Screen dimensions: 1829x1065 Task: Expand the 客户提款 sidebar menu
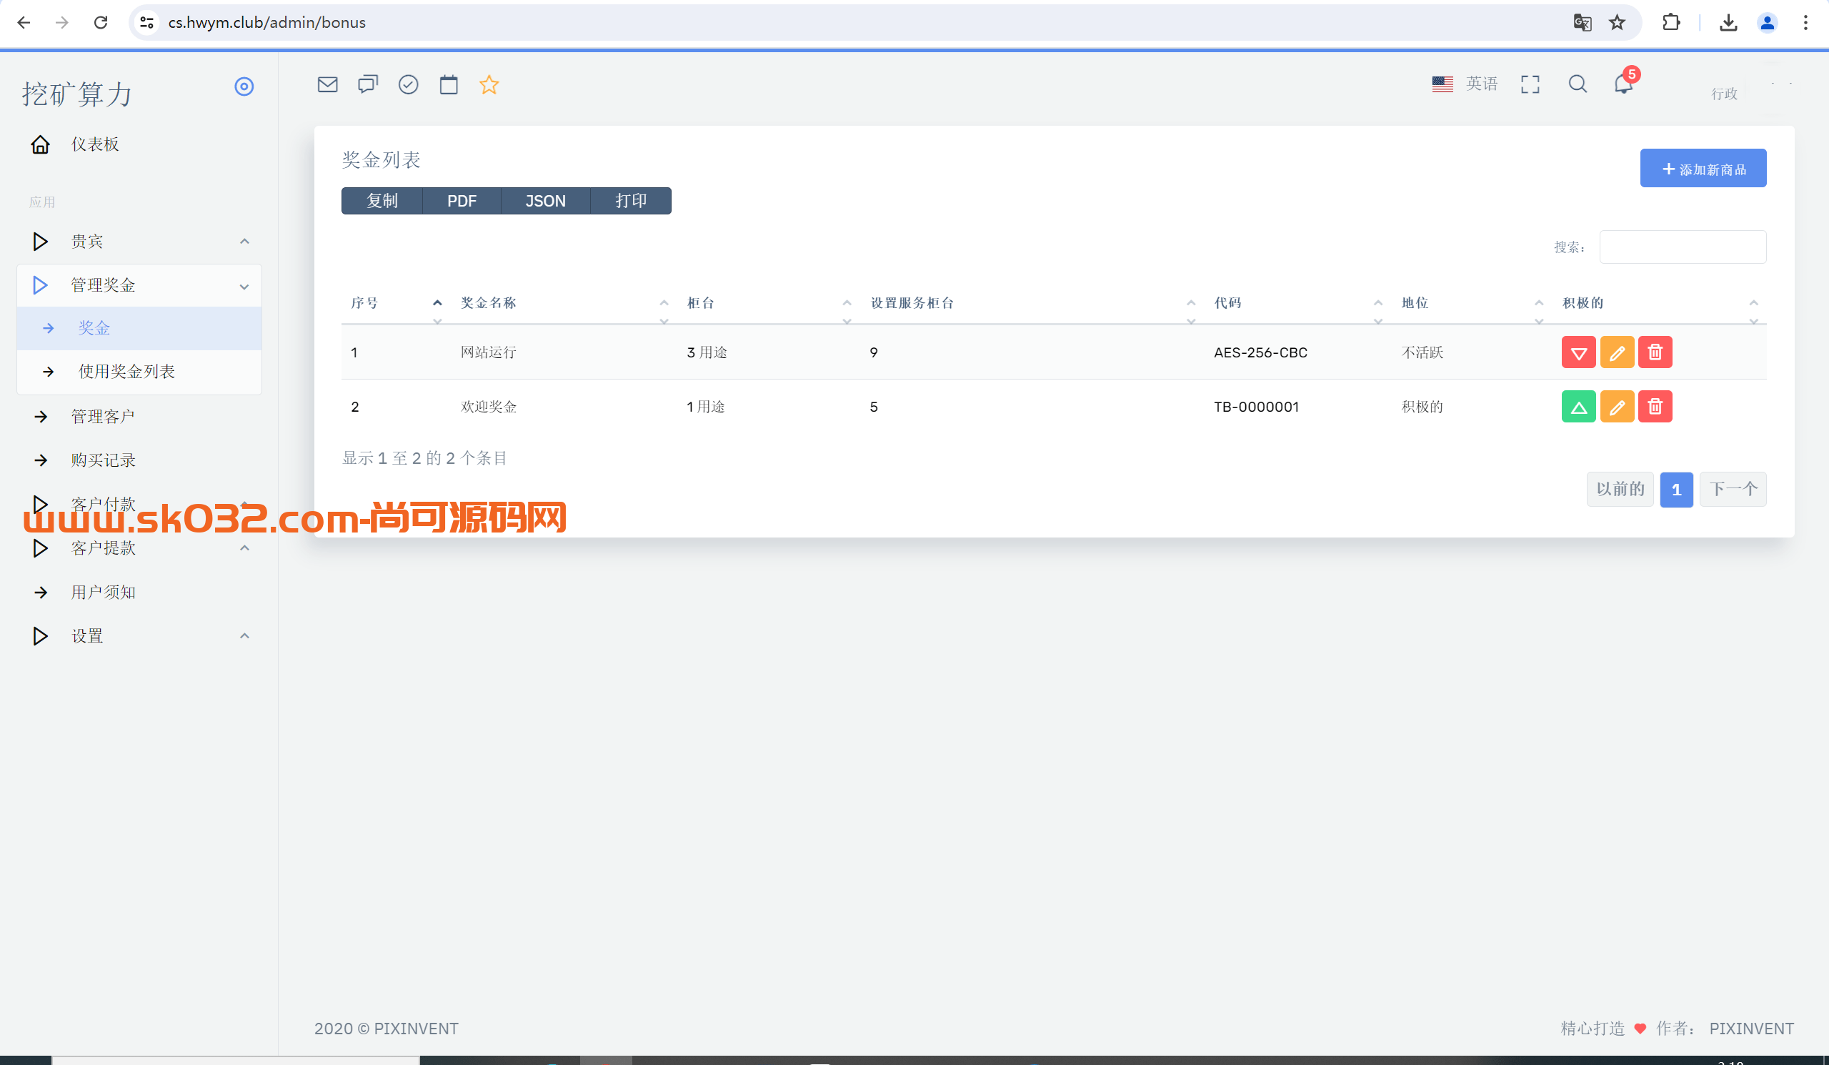(x=139, y=548)
